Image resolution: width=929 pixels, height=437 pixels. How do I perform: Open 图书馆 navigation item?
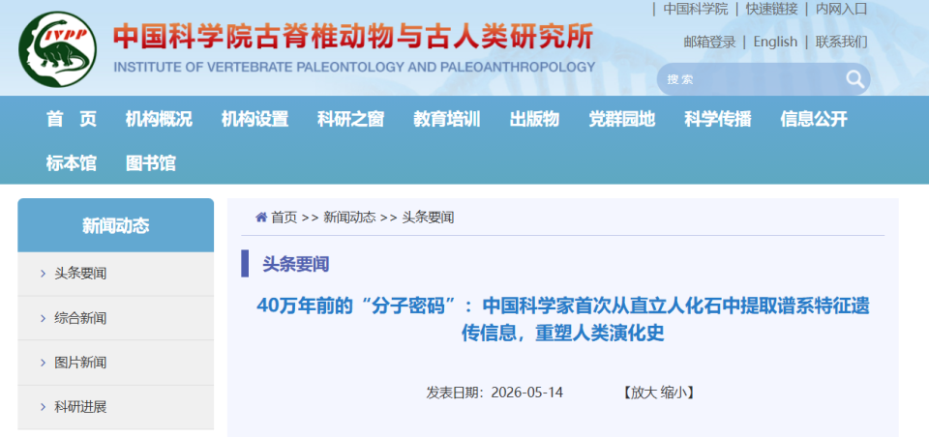[151, 162]
